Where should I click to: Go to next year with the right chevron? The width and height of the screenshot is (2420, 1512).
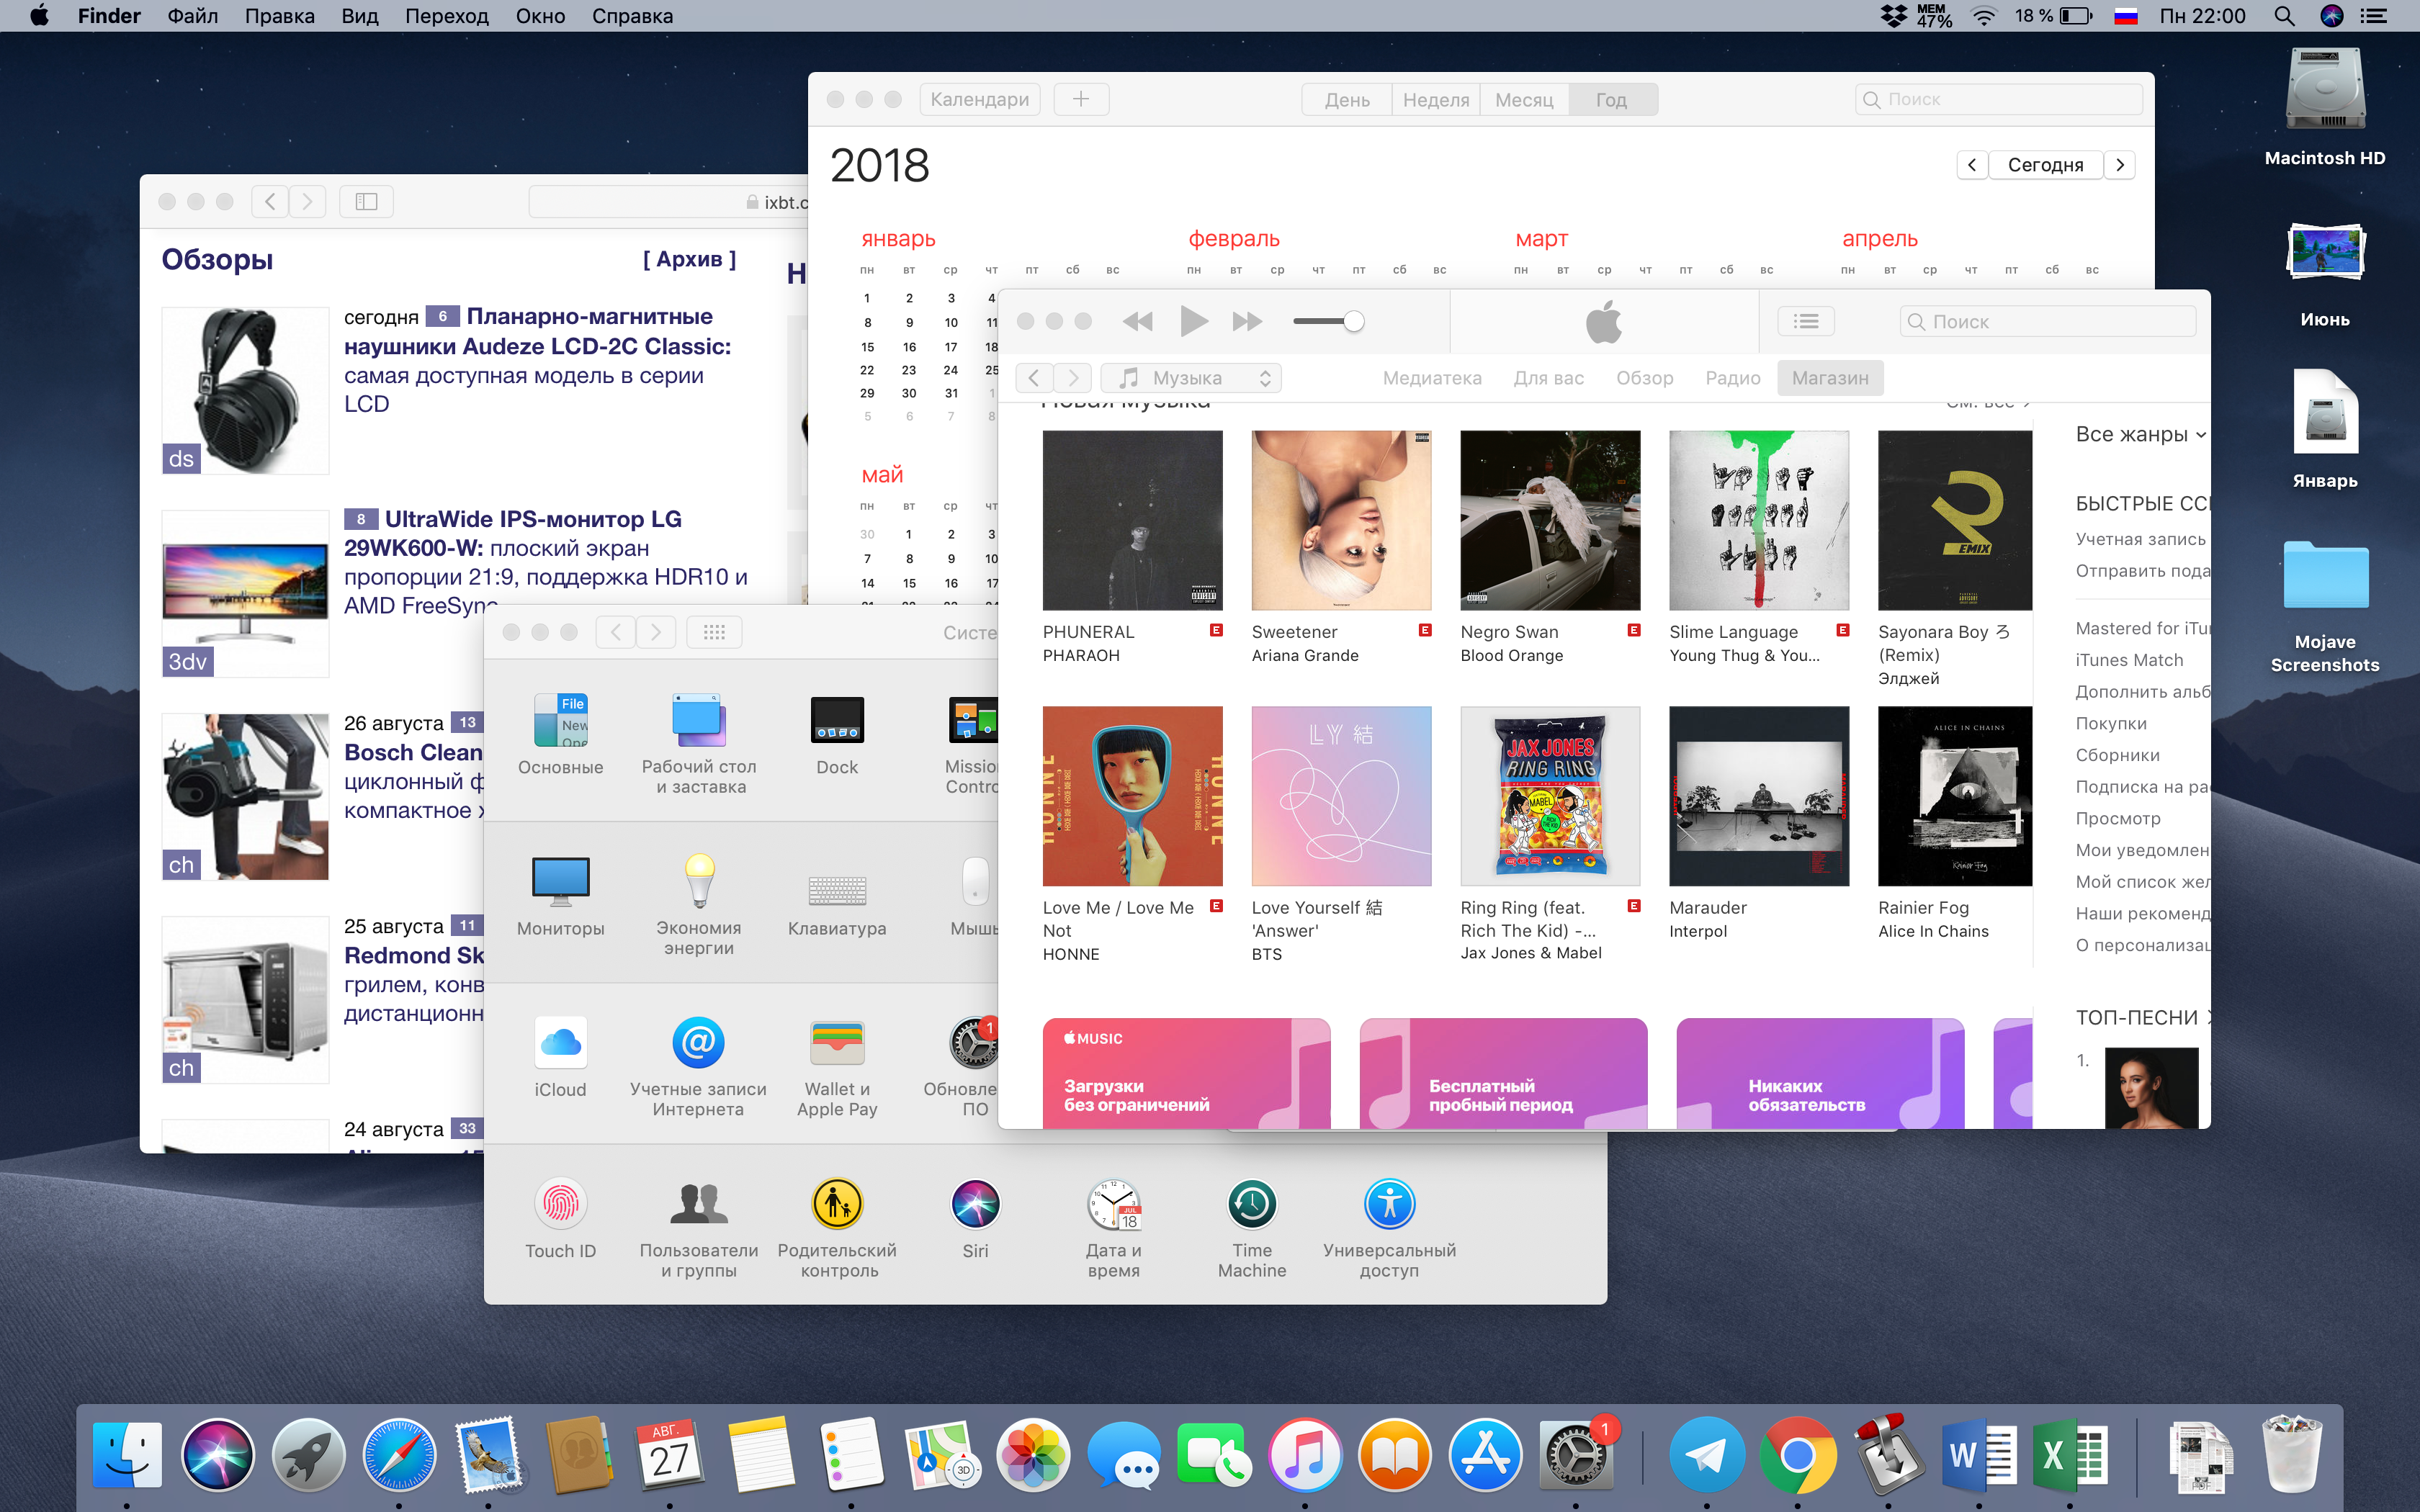(2119, 165)
